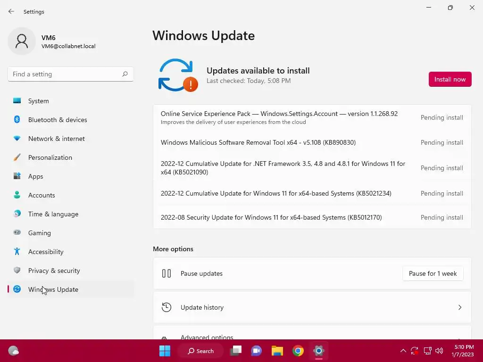Screen dimensions: 483x362
Task: Go to System settings
Action: point(71,101)
